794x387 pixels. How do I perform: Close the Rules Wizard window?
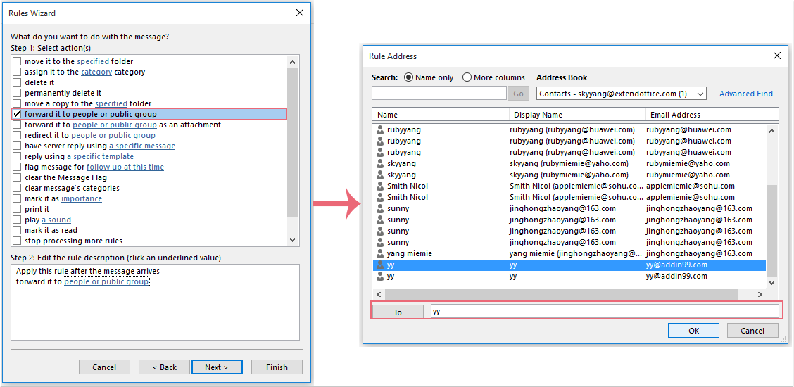(x=300, y=13)
